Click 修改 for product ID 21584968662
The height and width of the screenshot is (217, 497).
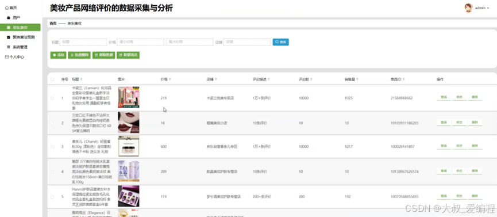[459, 97]
